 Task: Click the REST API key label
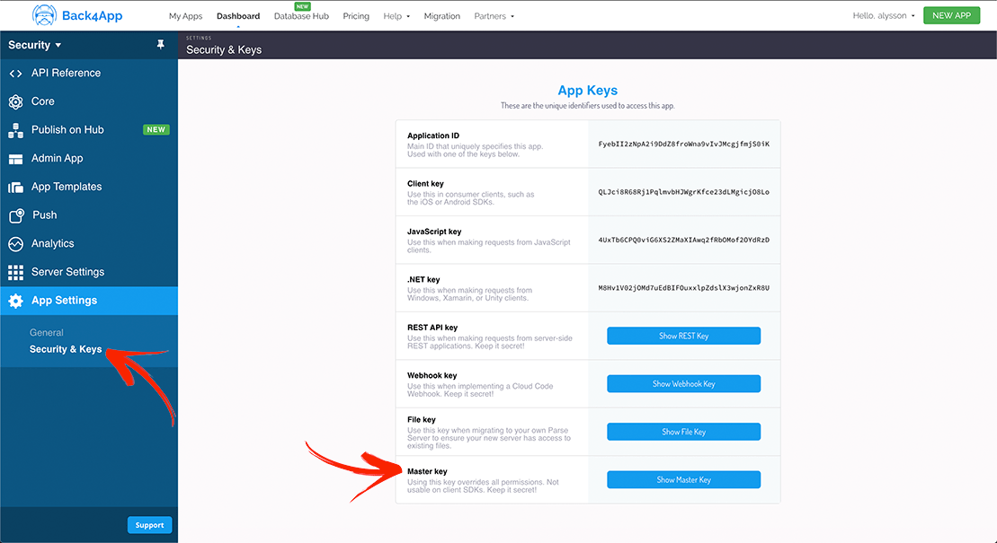coord(432,328)
